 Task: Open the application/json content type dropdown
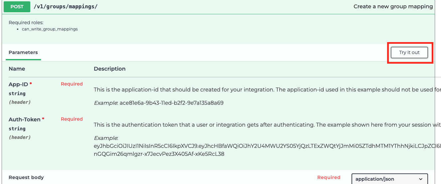pos(389,179)
